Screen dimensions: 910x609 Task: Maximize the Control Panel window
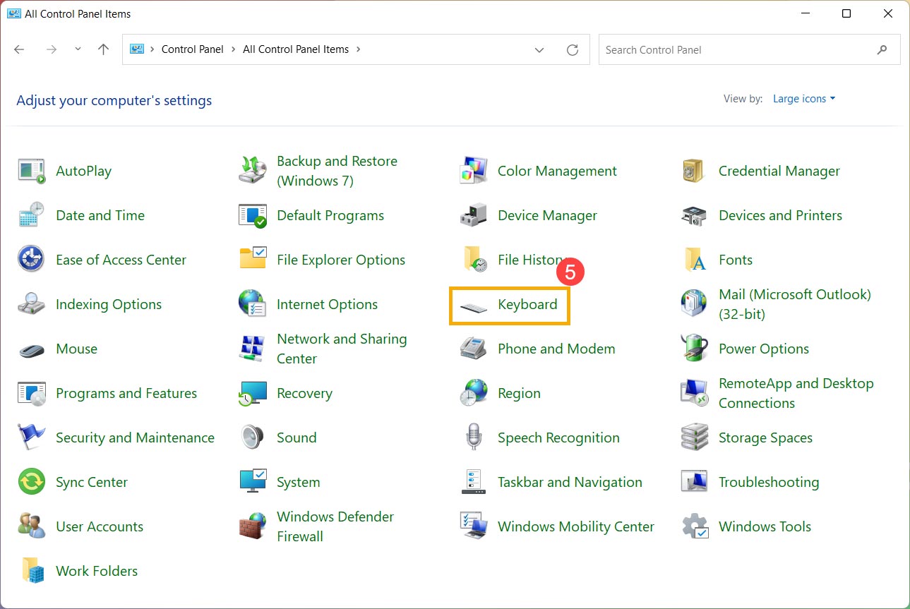click(x=846, y=13)
